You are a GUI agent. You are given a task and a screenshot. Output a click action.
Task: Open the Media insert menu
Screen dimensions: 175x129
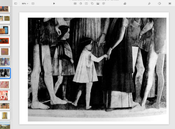point(98,3)
